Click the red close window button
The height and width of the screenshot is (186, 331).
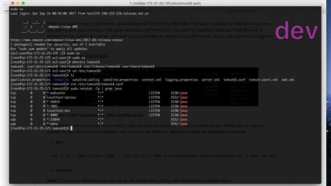12,3
